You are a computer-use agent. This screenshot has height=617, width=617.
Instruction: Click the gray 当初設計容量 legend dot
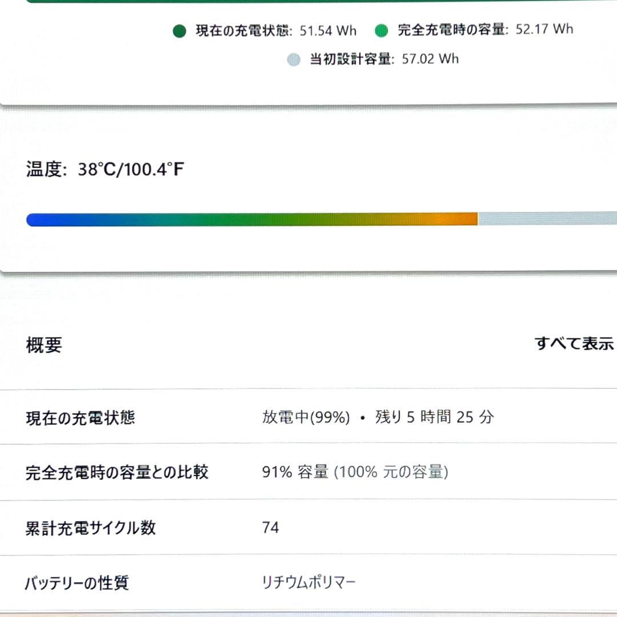pyautogui.click(x=294, y=58)
